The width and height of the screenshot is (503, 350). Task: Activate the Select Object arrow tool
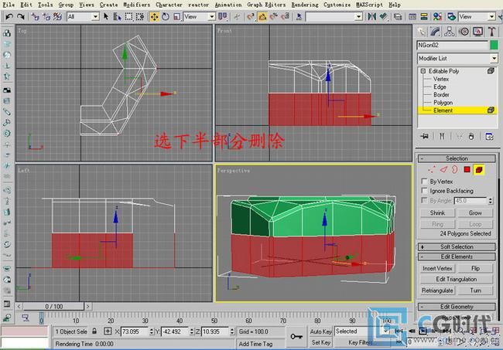pos(106,16)
